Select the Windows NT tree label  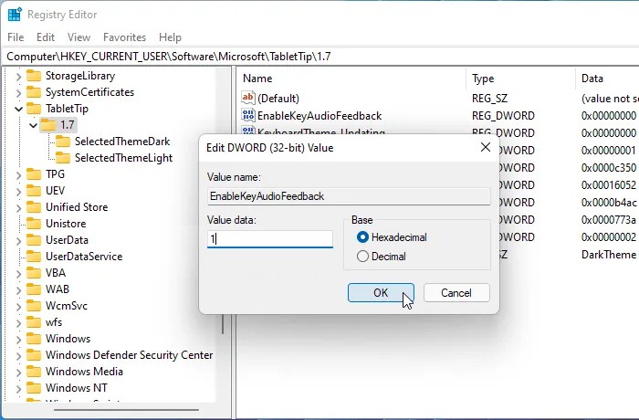[x=76, y=388]
